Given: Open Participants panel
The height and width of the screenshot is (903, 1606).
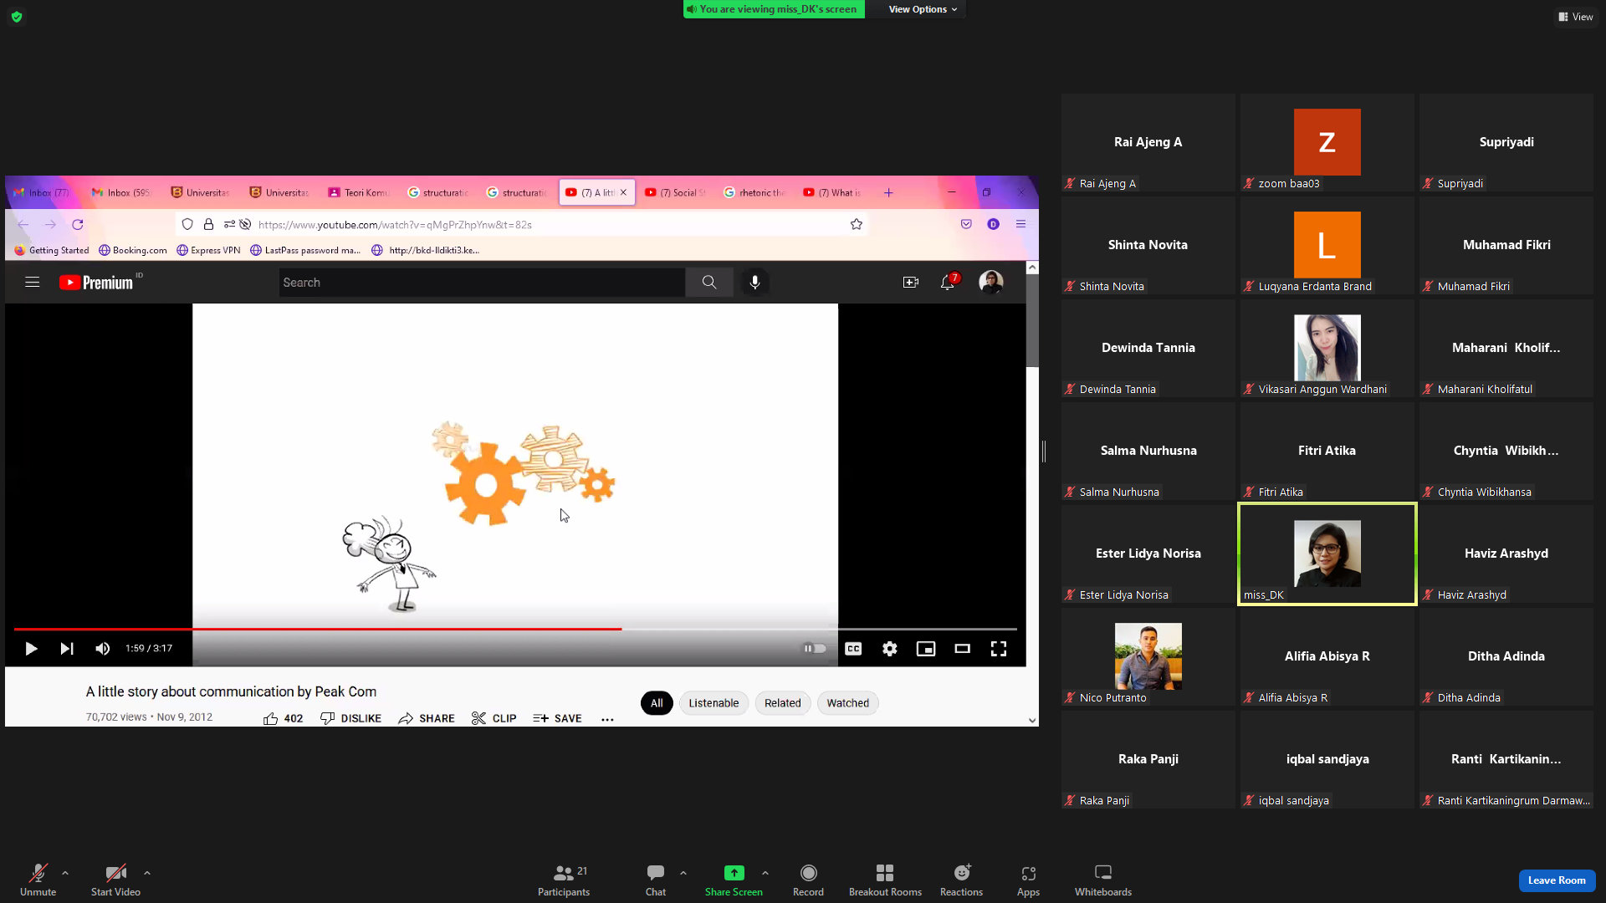Looking at the screenshot, I should pos(564,880).
